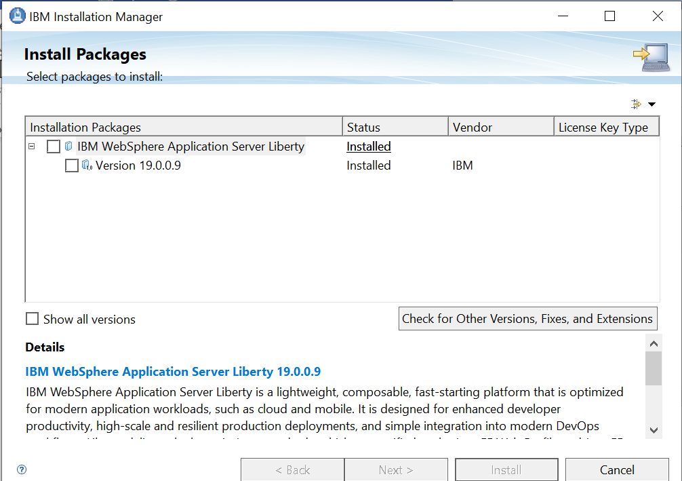Viewport: 682px width, 481px height.
Task: Sort by the Installation Packages column header
Action: 184,127
